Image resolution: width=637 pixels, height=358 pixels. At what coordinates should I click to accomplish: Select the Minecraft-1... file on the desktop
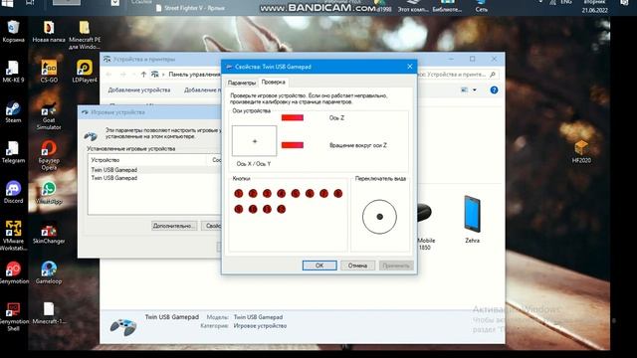pos(49,313)
